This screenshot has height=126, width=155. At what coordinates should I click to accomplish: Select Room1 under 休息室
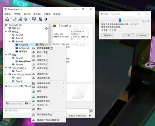click(x=19, y=35)
